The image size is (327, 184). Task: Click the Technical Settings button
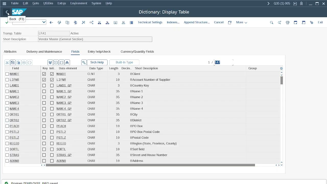point(150,22)
